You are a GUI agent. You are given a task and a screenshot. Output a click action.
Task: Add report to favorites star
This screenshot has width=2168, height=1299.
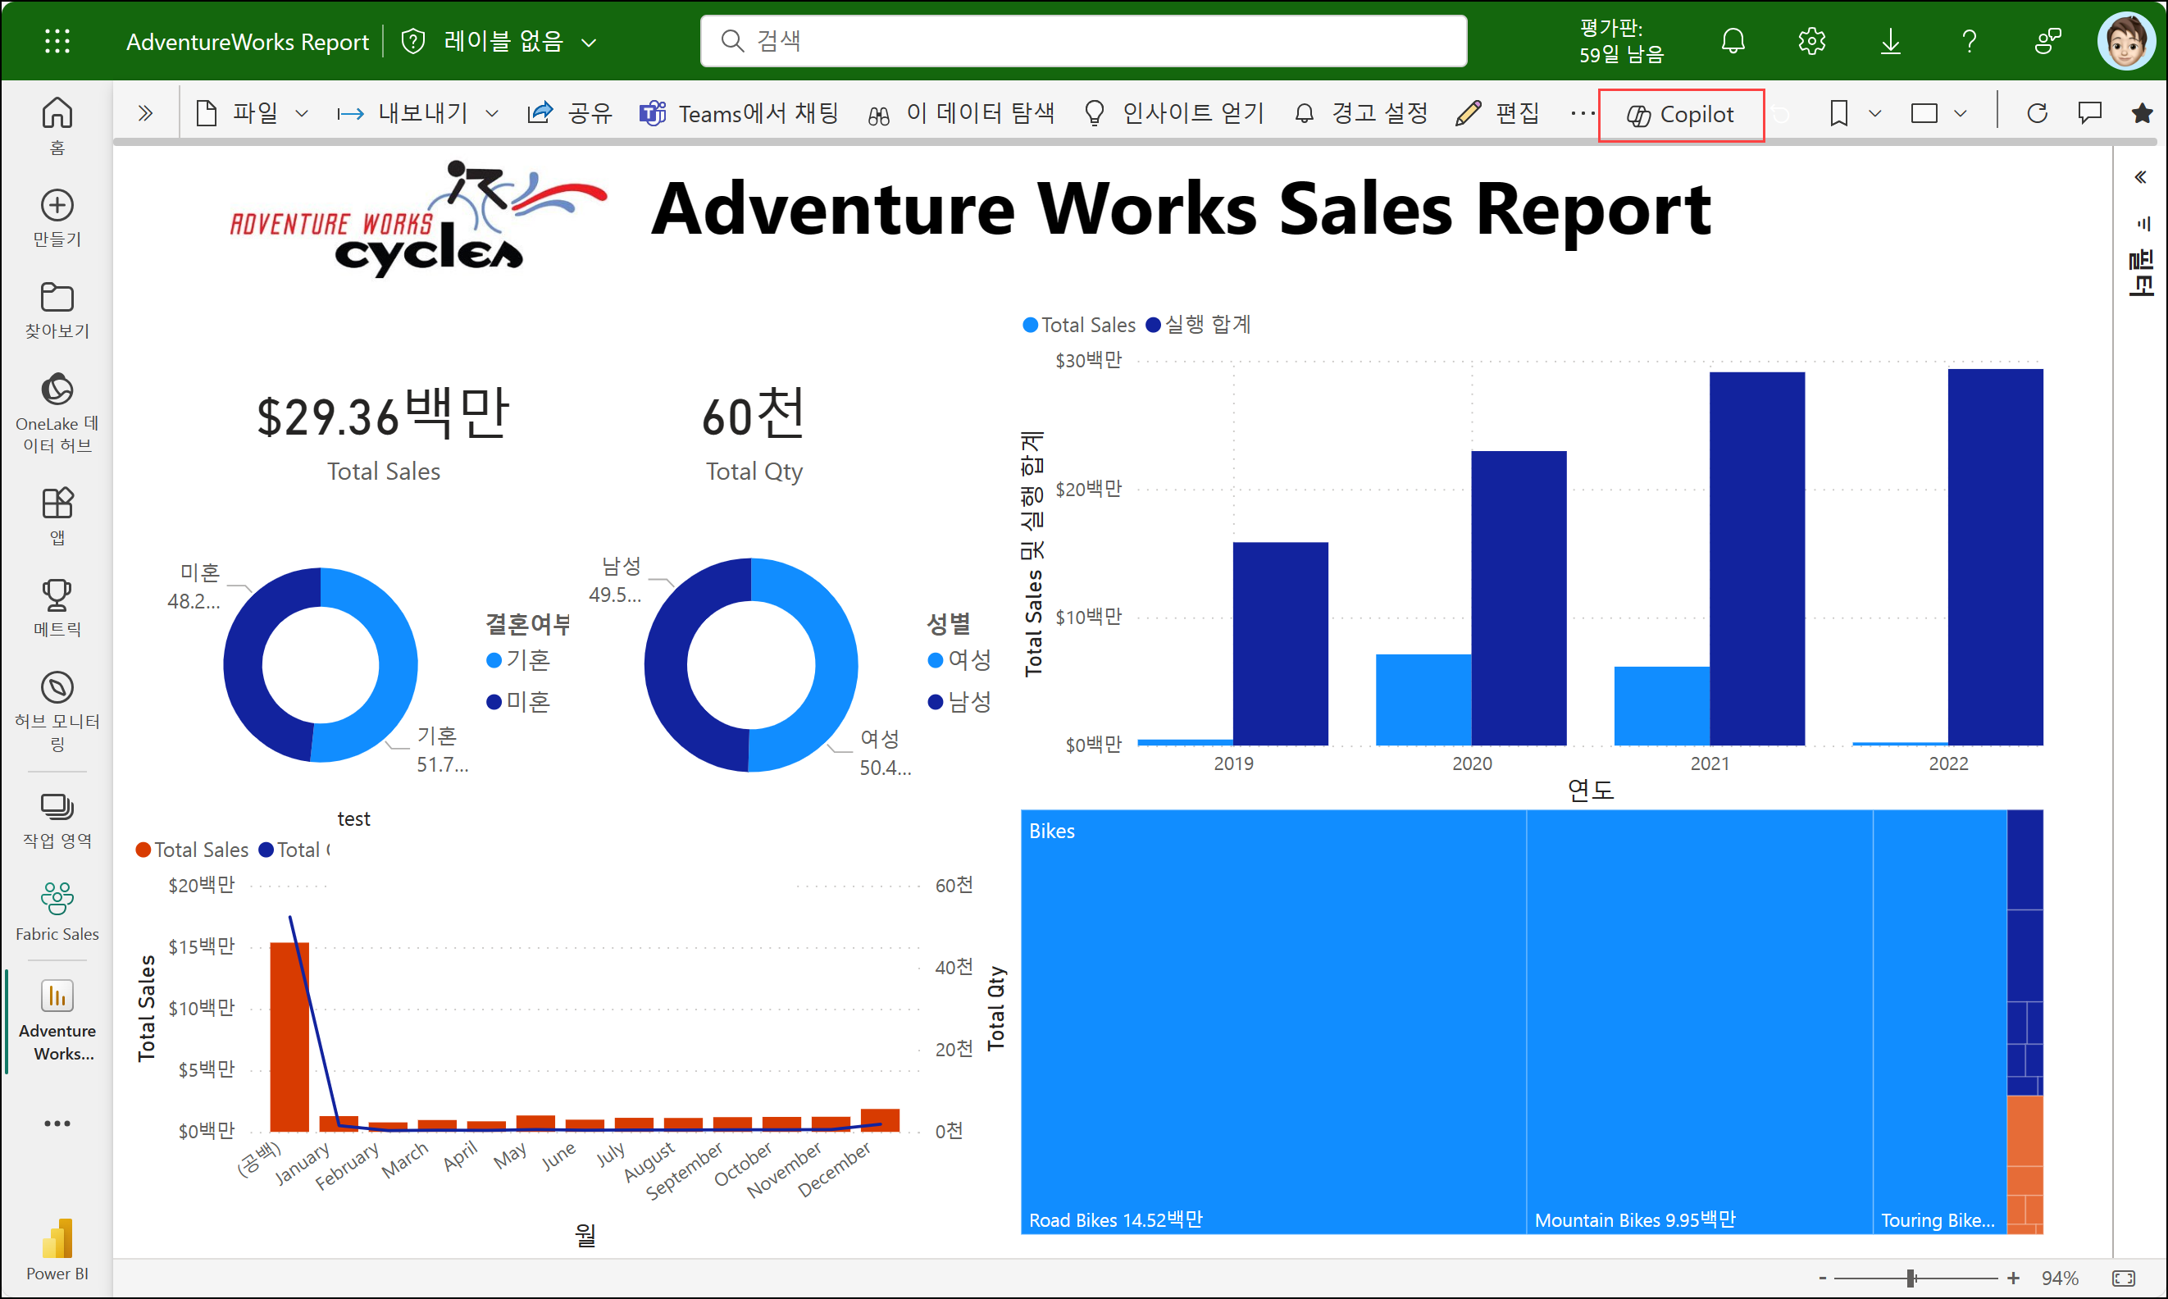[x=2142, y=114]
